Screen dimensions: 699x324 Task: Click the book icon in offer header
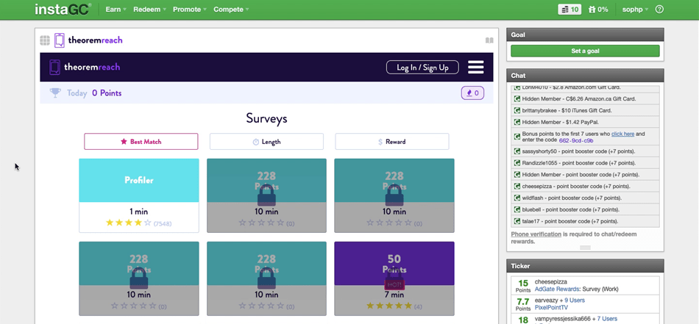point(489,40)
